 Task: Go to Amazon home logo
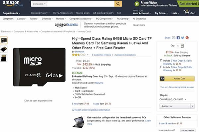click(13, 3)
